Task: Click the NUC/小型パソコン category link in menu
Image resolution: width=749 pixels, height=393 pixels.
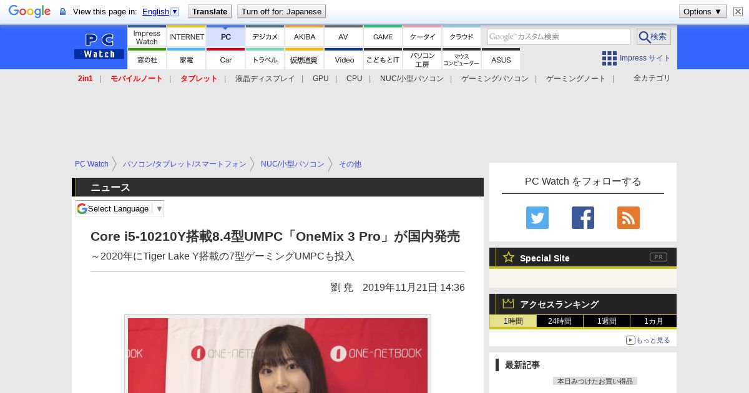Action: 412,79
